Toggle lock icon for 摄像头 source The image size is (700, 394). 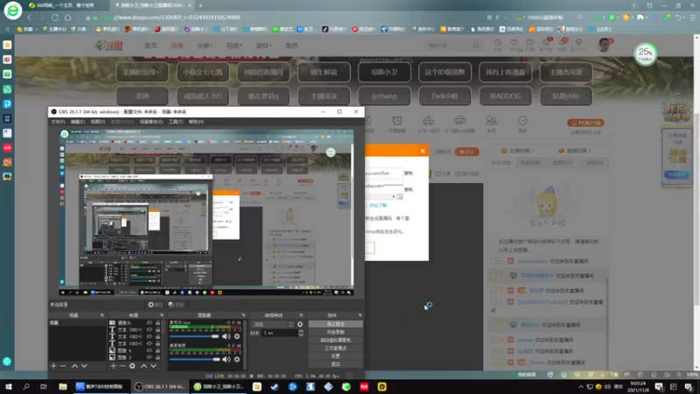157,322
